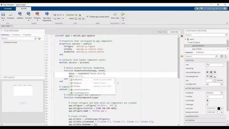Choose UITable from autocomplete list

92,86
